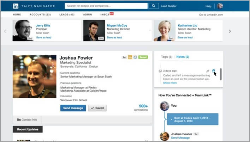The width and height of the screenshot is (250, 142).
Task: Open Miguel McCoy's profile photo
Action: tap(94, 30)
